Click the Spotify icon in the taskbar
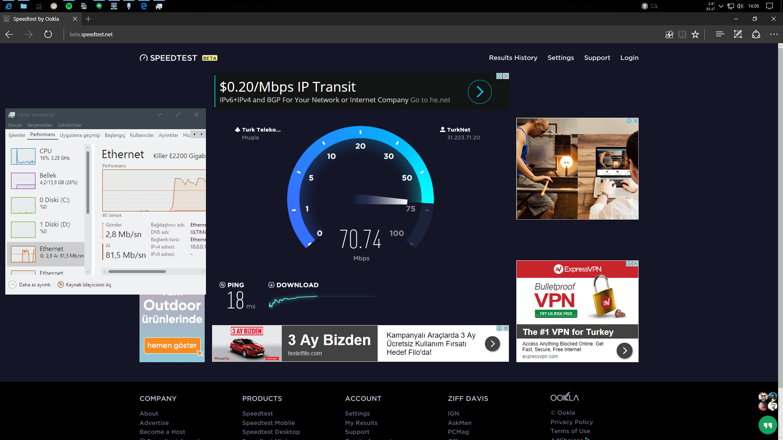Viewport: 783px width, 440px height. click(69, 6)
